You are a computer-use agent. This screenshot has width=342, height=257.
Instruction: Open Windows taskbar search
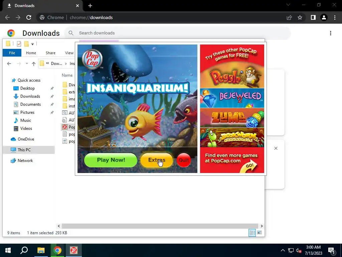24,250
